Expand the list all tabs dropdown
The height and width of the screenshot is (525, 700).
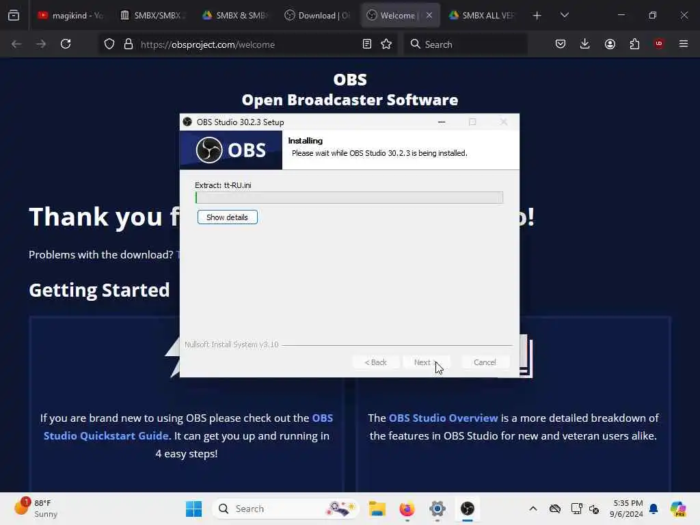click(564, 15)
